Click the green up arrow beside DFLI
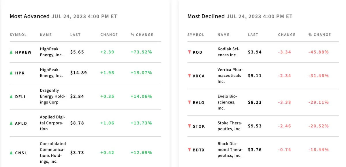Screen dimensions: 346x167 (x=11, y=96)
